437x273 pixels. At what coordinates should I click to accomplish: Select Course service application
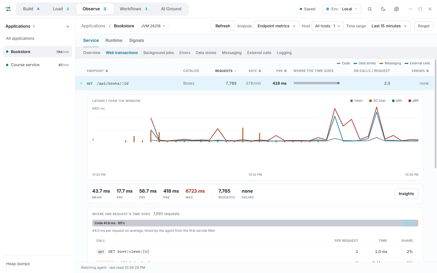click(x=38, y=65)
